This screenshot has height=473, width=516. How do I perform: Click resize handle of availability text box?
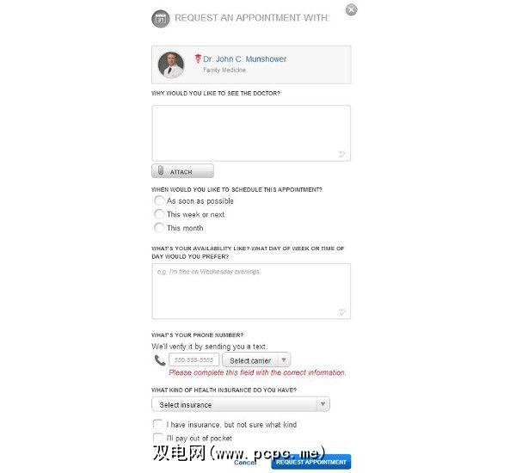click(x=341, y=312)
